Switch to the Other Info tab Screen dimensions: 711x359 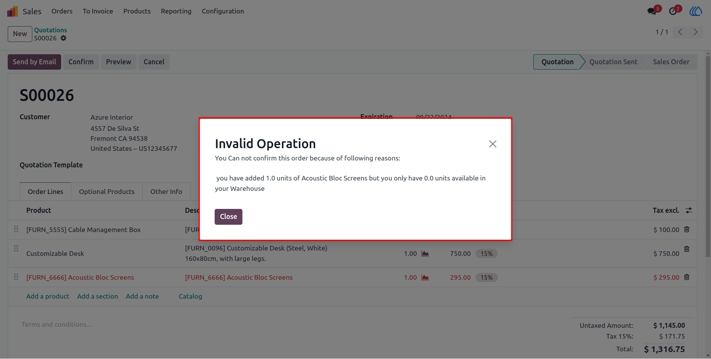[166, 192]
